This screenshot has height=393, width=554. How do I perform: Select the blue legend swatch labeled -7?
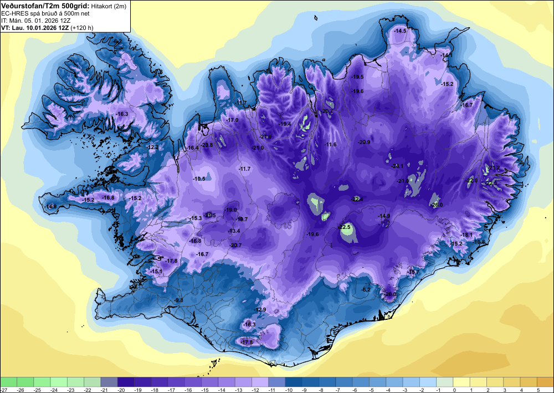point(344,382)
